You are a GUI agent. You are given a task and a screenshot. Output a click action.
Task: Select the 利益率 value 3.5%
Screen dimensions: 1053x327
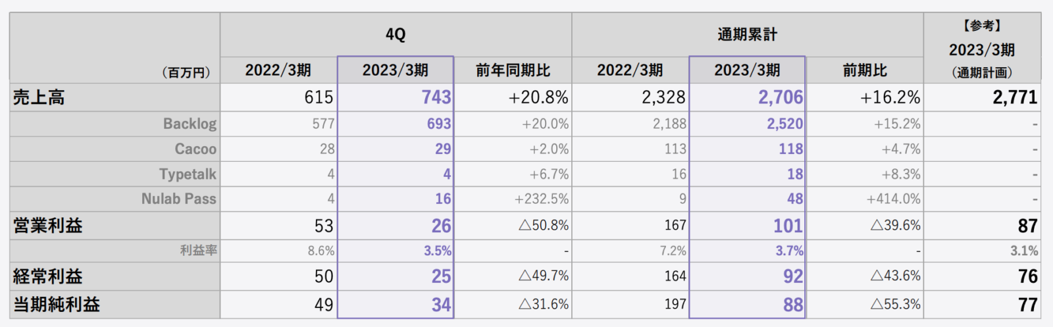(438, 251)
